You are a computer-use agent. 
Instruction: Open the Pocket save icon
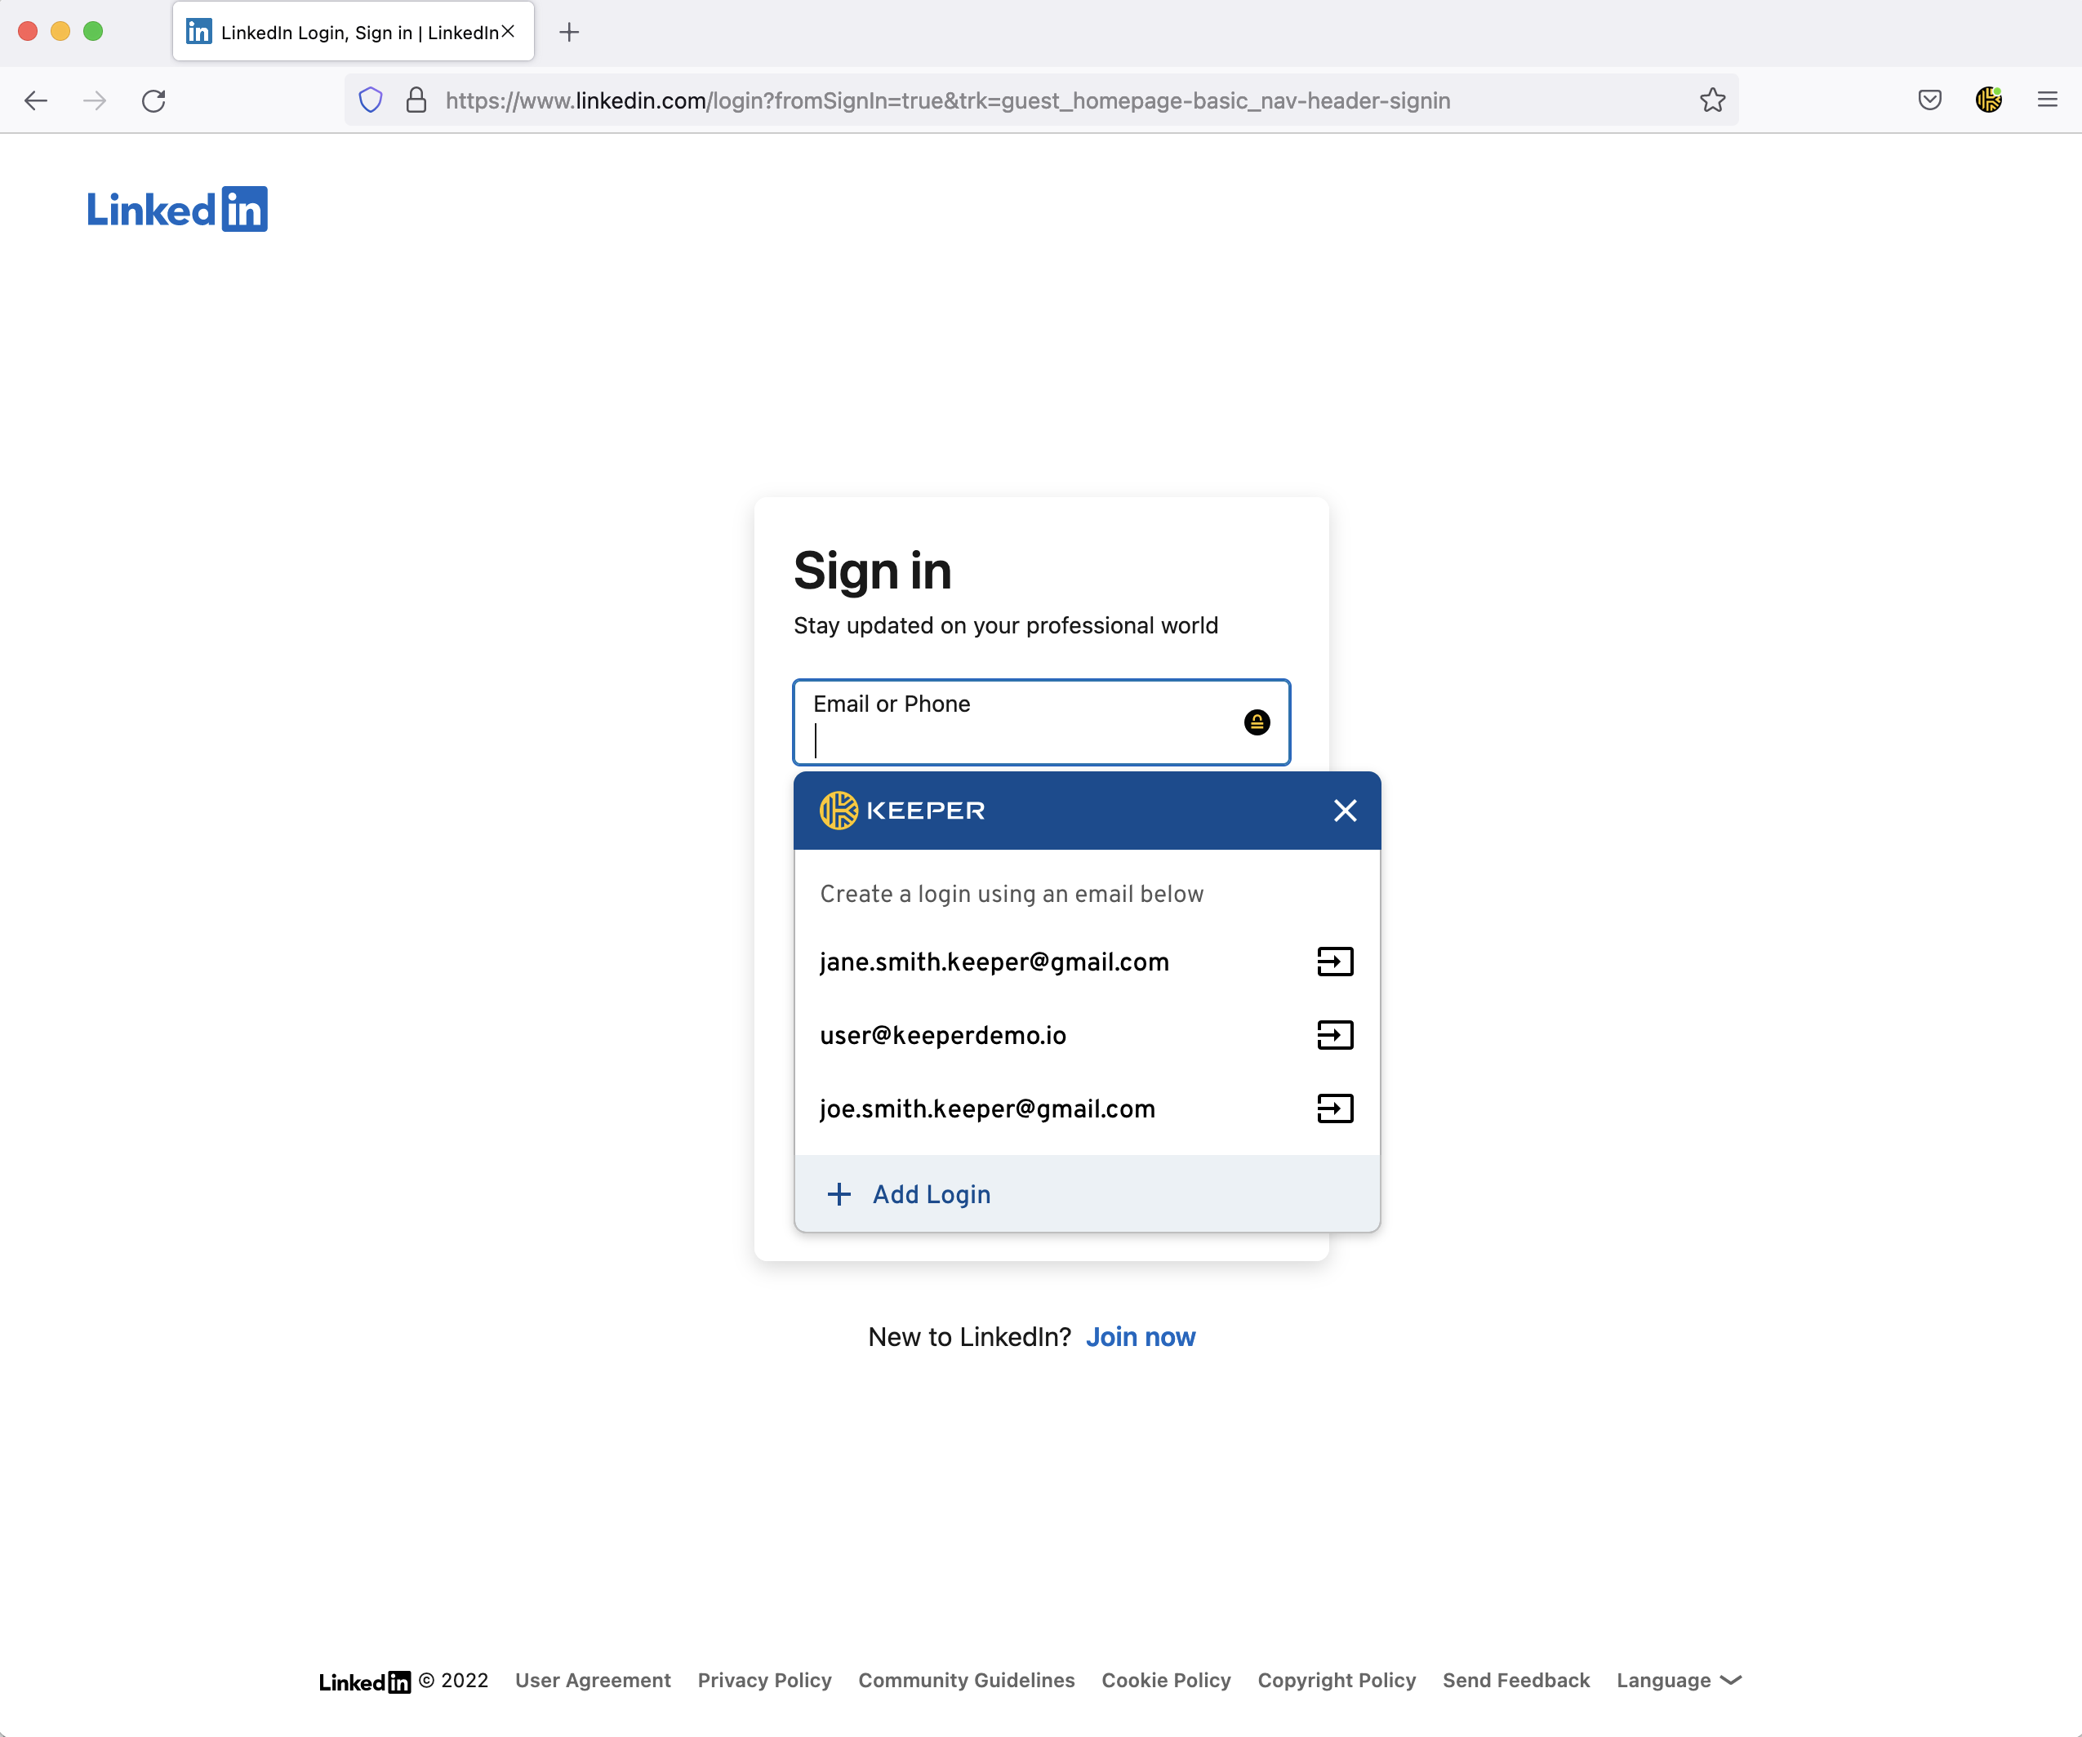[x=1929, y=100]
